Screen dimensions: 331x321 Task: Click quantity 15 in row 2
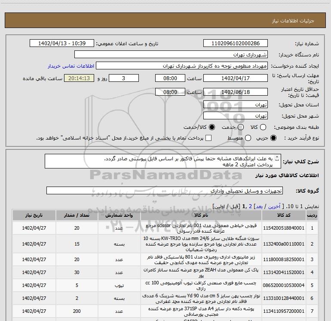[x=77, y=244]
